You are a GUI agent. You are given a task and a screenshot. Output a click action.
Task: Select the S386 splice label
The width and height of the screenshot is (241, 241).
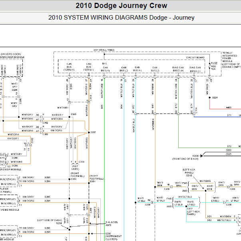[x=74, y=114]
